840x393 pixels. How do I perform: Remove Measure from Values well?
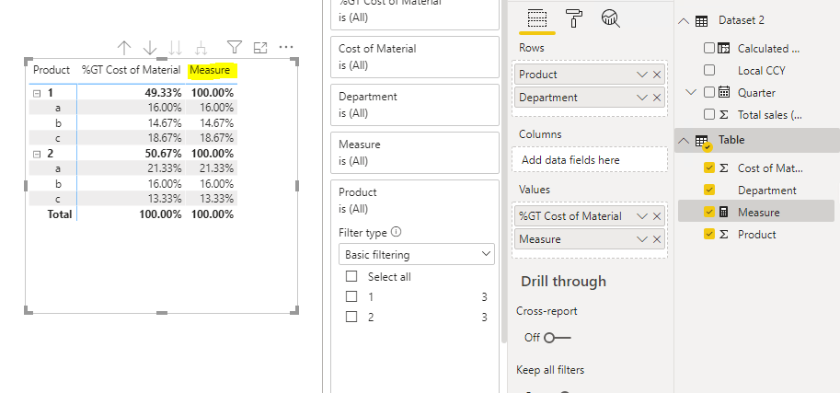tap(657, 239)
